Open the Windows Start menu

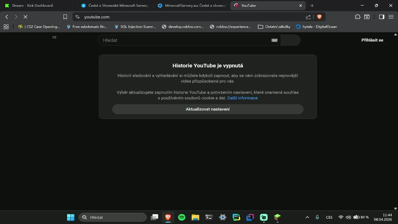click(71, 217)
